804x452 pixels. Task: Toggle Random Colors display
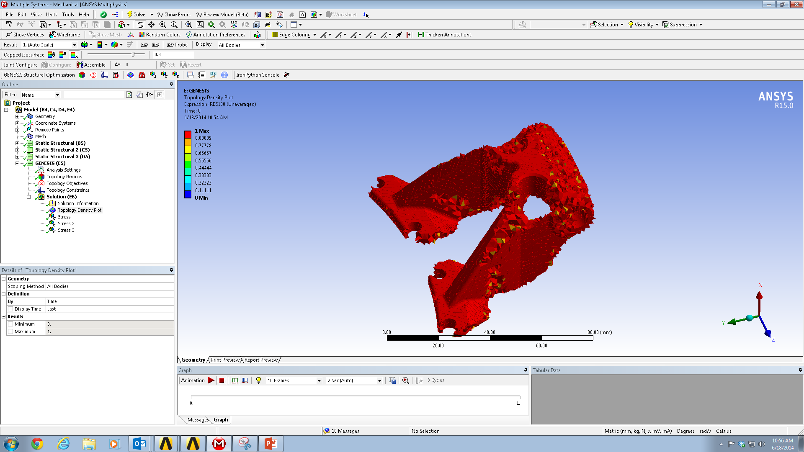[160, 35]
